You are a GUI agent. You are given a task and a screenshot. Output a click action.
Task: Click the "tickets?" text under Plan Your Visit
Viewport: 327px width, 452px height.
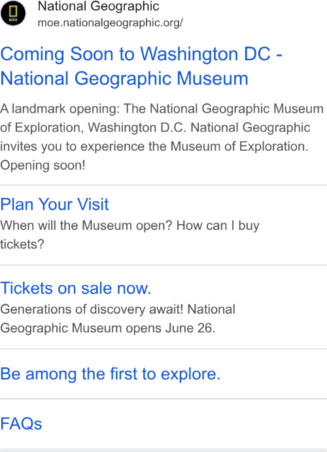22,244
